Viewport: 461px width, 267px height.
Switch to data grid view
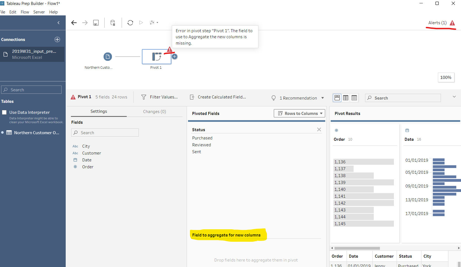tap(346, 98)
